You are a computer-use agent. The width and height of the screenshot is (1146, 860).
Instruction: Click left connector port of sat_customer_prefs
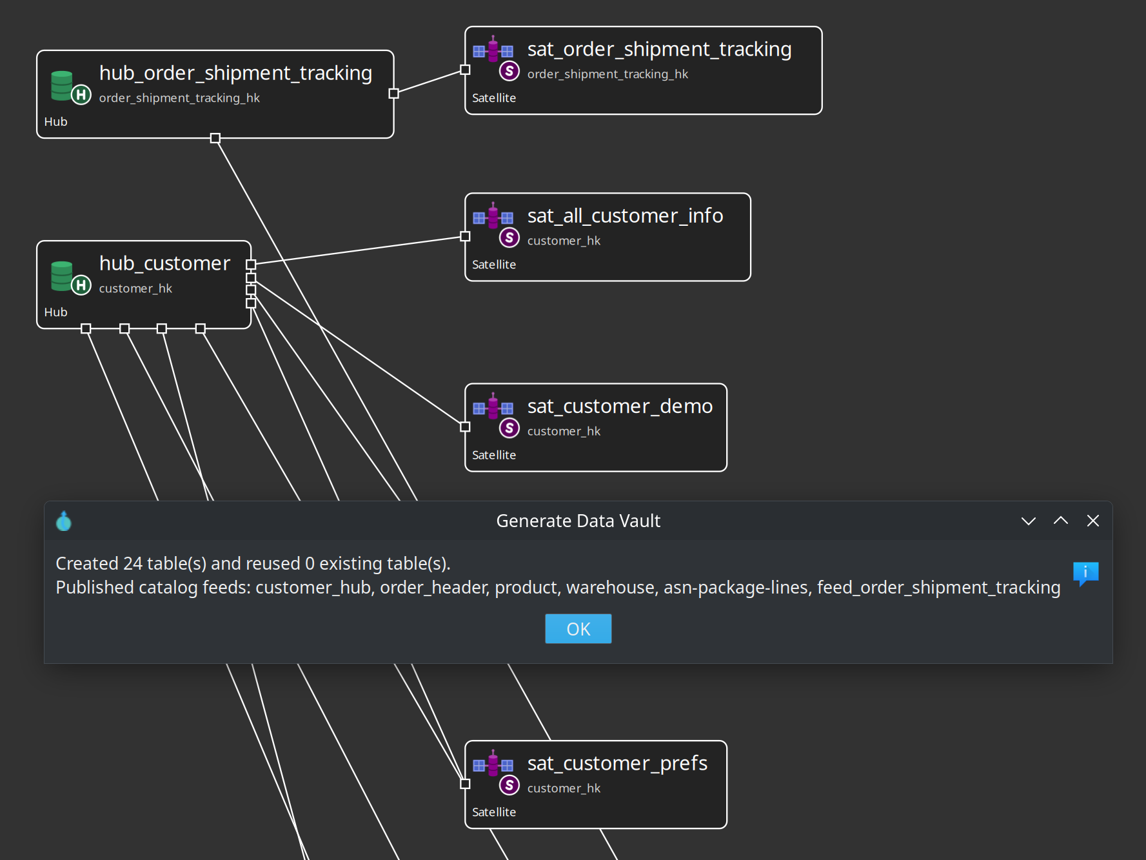coord(465,784)
